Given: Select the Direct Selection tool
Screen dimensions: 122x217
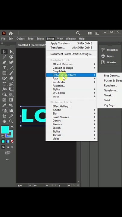Looking at the screenshot, I should tap(11, 52).
